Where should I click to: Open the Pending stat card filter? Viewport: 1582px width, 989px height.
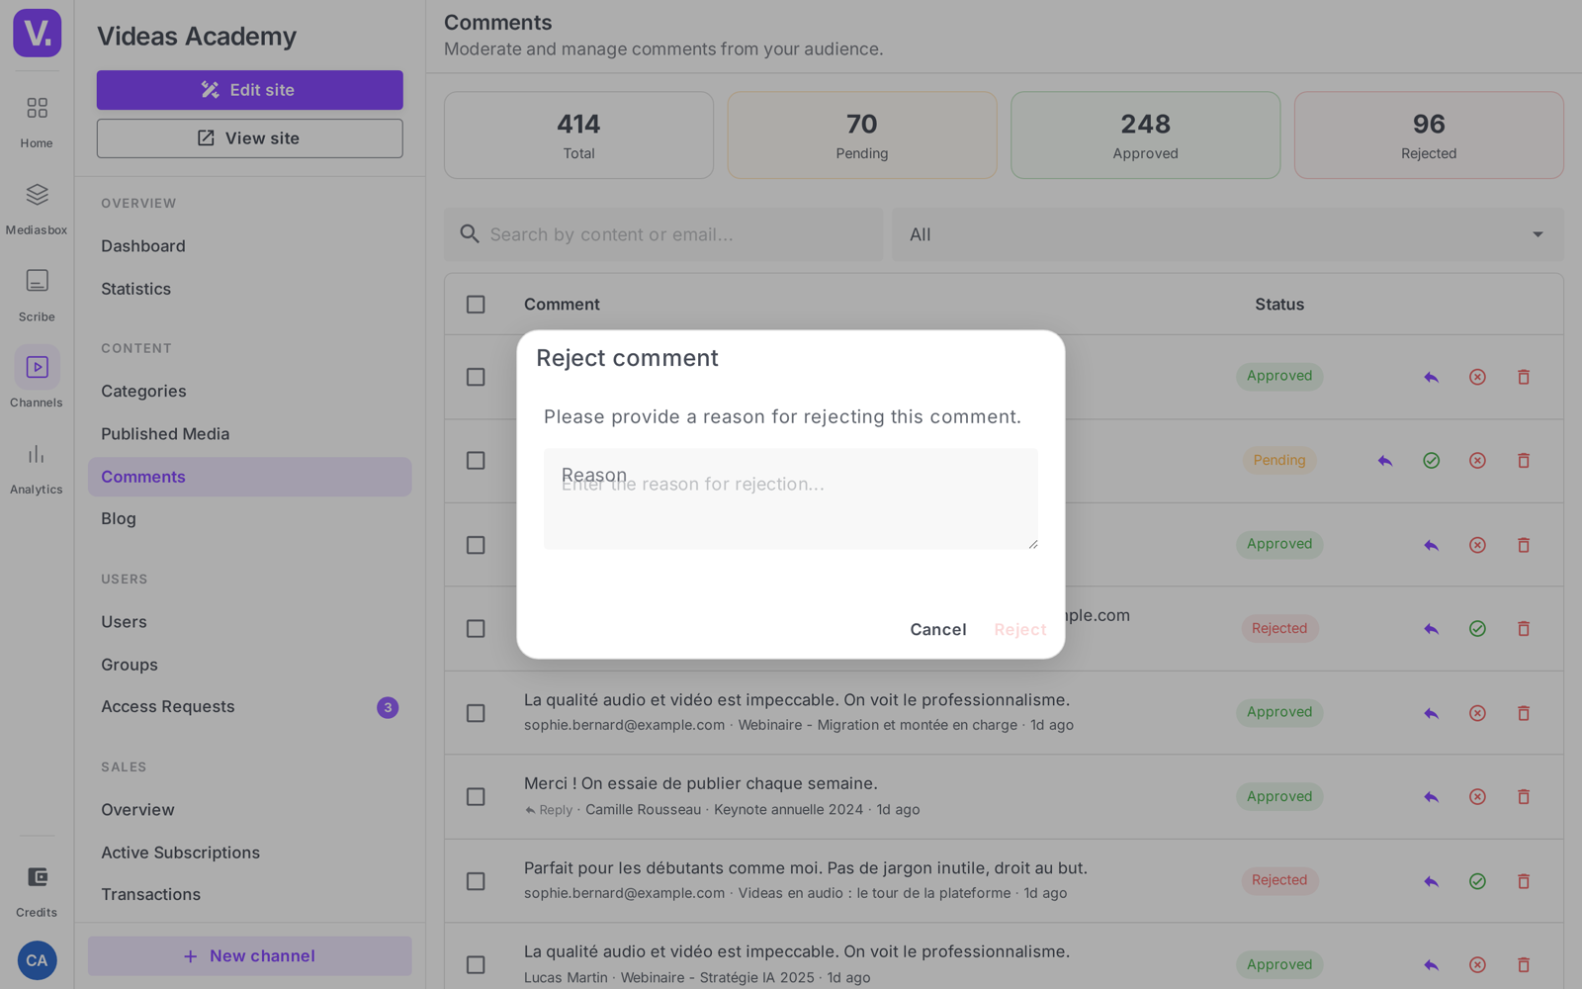click(x=862, y=135)
